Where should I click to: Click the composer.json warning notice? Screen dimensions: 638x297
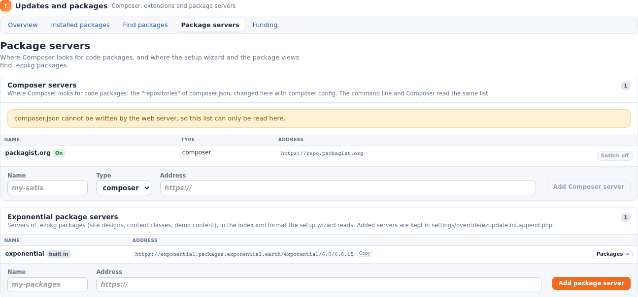click(319, 119)
